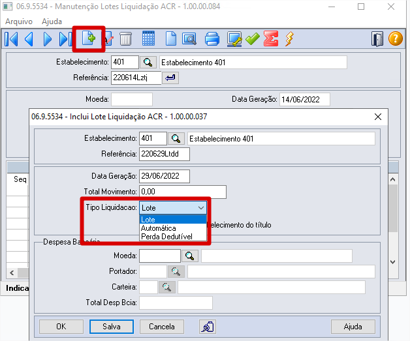Search Estabelecimento in Inclui Lote dialog
410x341 pixels.
point(176,139)
